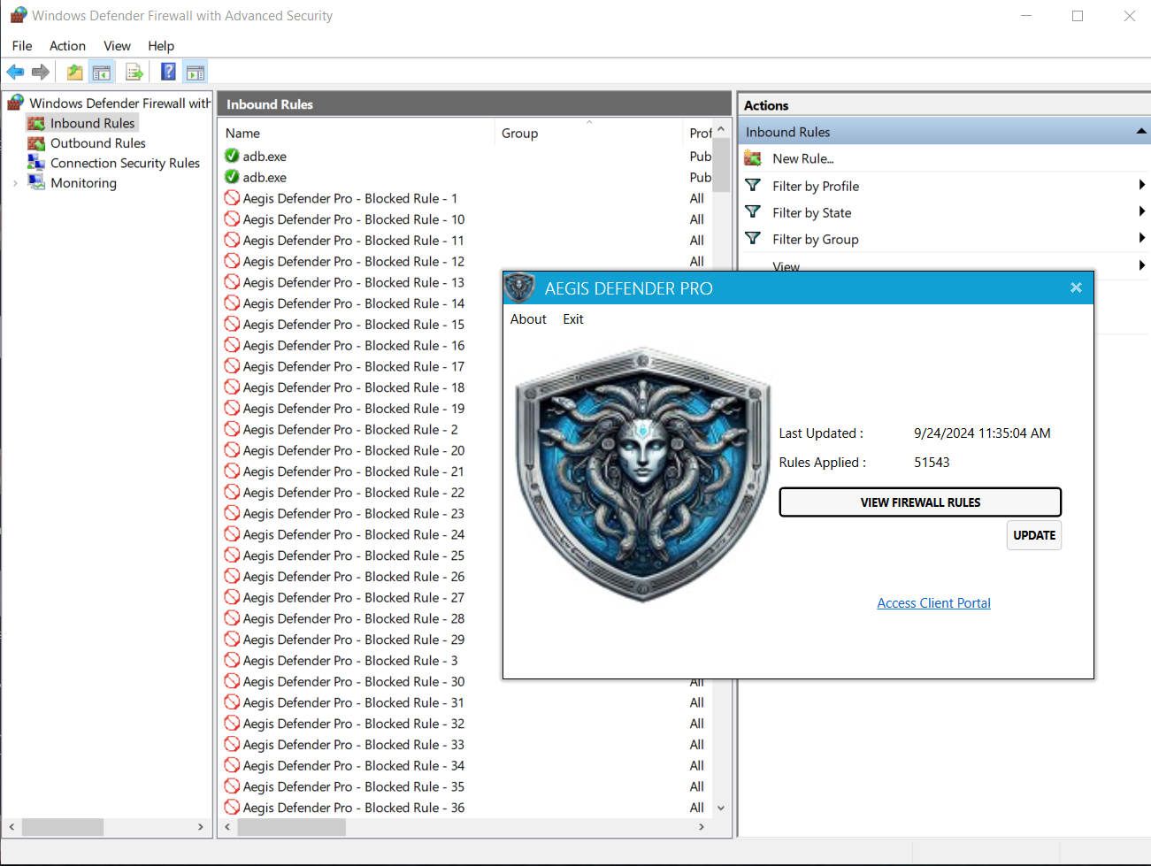Close the Aegis Defender Pro window

click(x=1076, y=287)
